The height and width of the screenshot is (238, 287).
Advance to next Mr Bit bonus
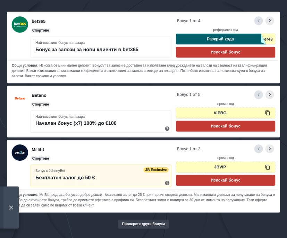[270, 149]
